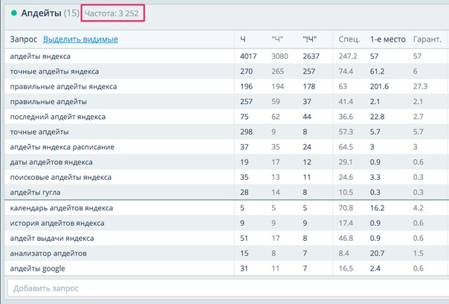
Task: Click the value 3080 for апдейты яндекса
Action: pyautogui.click(x=280, y=56)
